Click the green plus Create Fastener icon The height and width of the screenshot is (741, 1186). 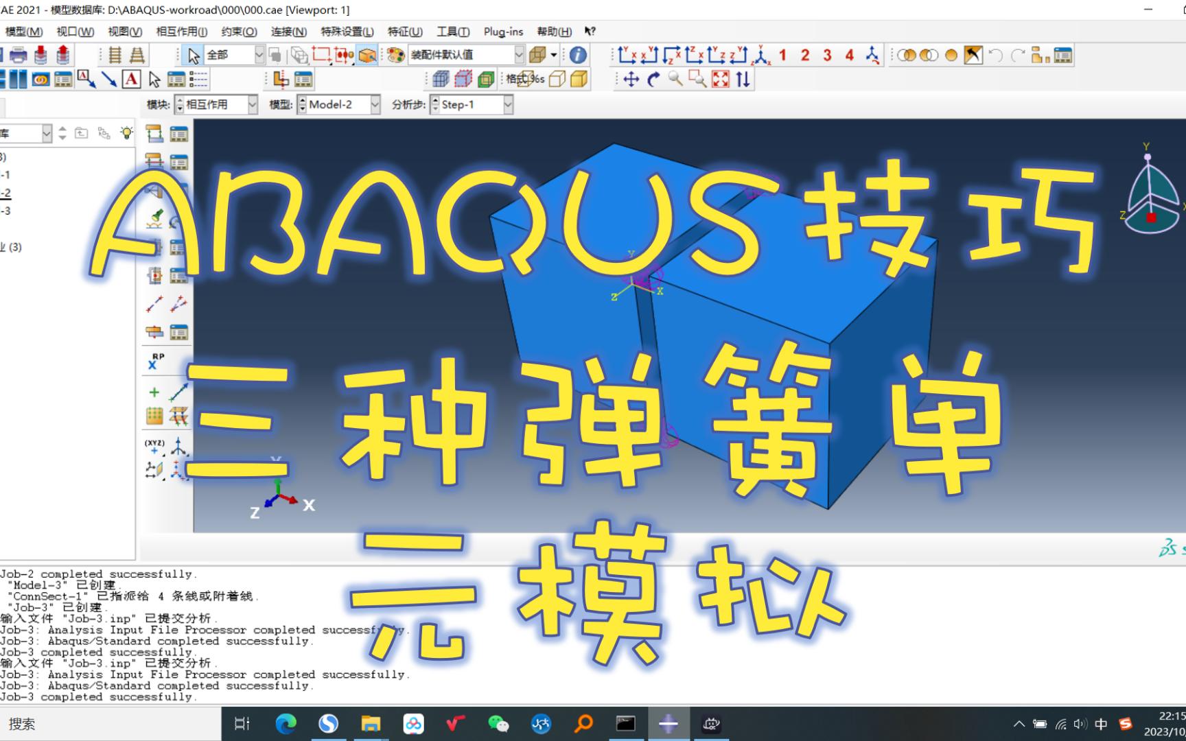tap(154, 392)
